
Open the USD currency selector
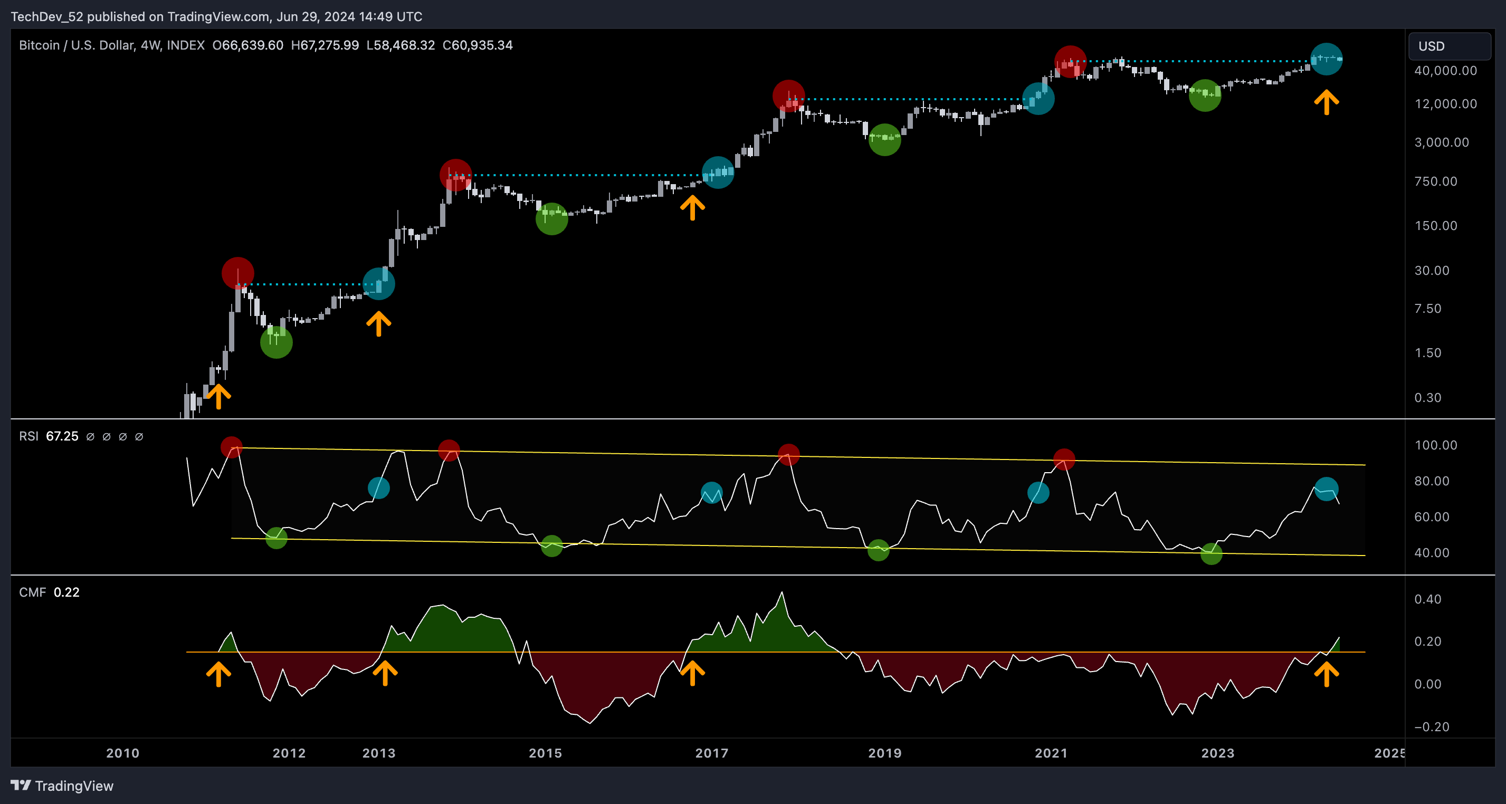click(1450, 46)
